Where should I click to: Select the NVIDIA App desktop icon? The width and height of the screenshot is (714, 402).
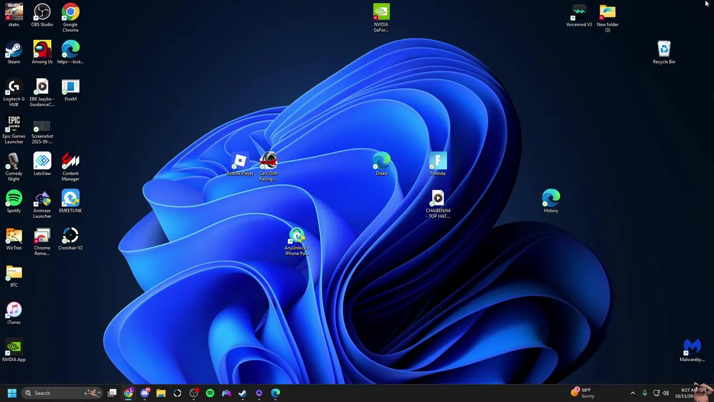pyautogui.click(x=14, y=351)
